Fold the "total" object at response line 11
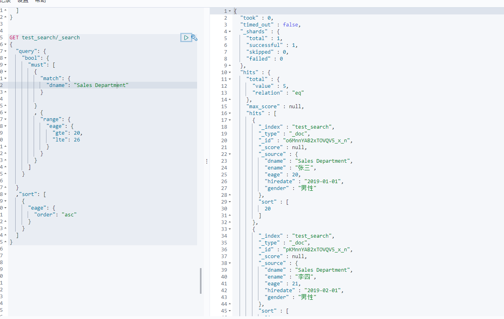The width and height of the screenshot is (504, 319). point(230,79)
